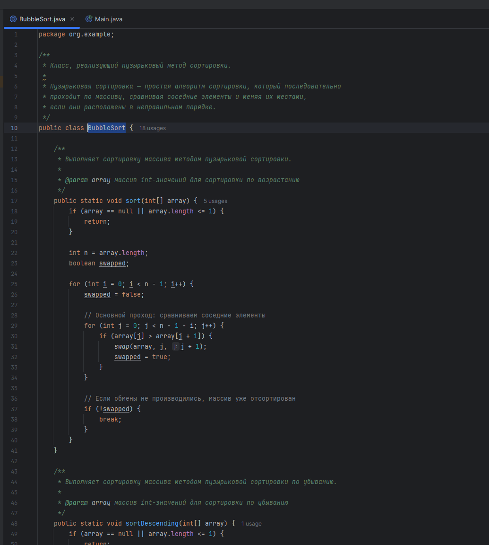Click the 'j:' parameter inlay hint in swap call

[x=176, y=346]
